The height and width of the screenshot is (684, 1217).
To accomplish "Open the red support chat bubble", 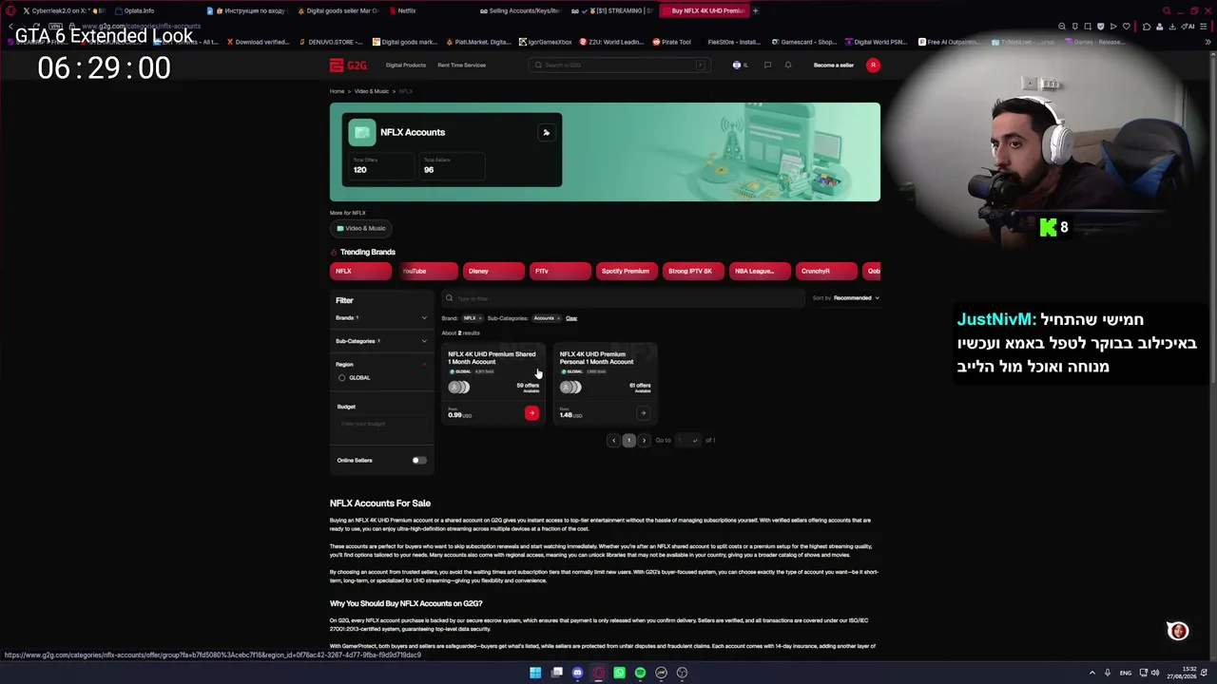I will coord(1178,631).
